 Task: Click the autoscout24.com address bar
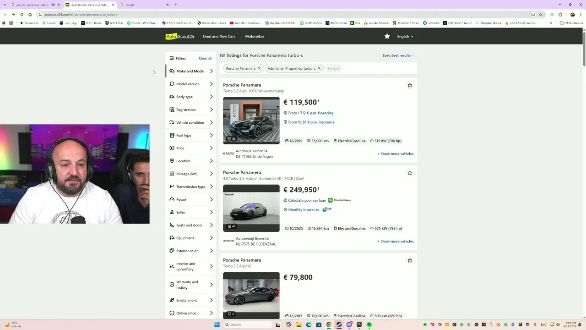(284, 14)
